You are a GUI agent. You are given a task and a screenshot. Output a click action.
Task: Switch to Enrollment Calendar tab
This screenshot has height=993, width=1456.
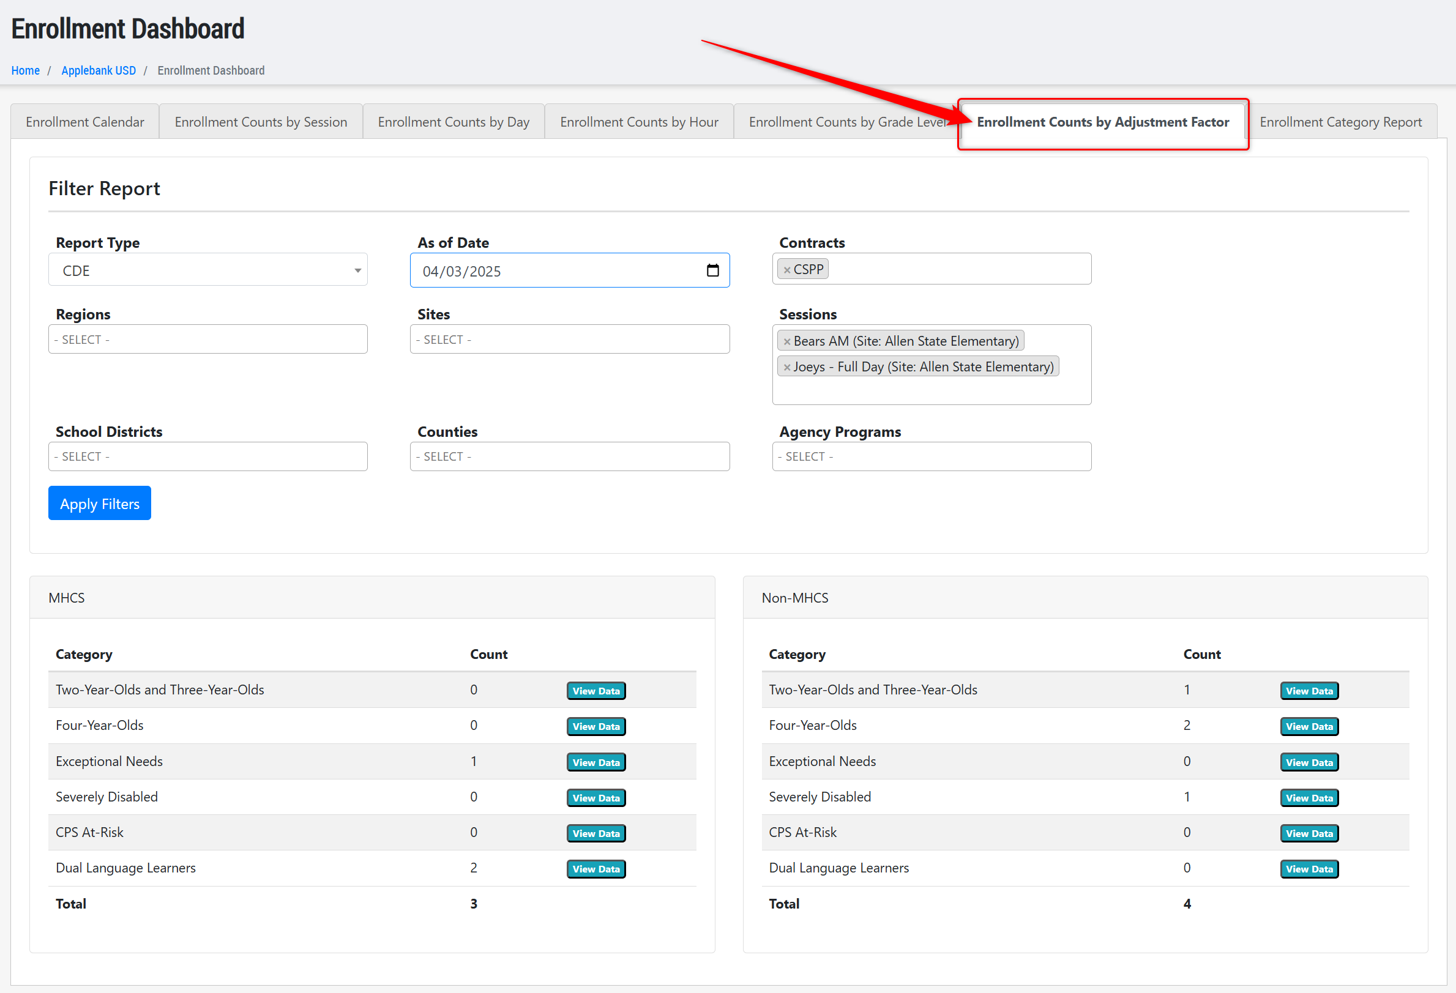coord(85,122)
